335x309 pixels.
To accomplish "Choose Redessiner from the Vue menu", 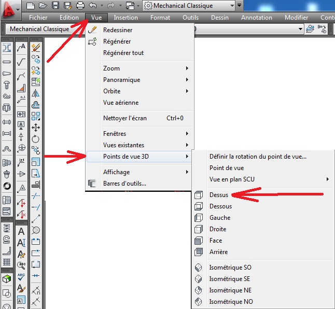I will coord(139,30).
